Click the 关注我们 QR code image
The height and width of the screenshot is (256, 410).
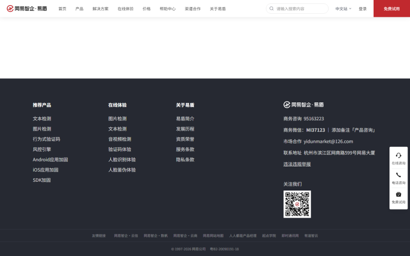tap(297, 204)
